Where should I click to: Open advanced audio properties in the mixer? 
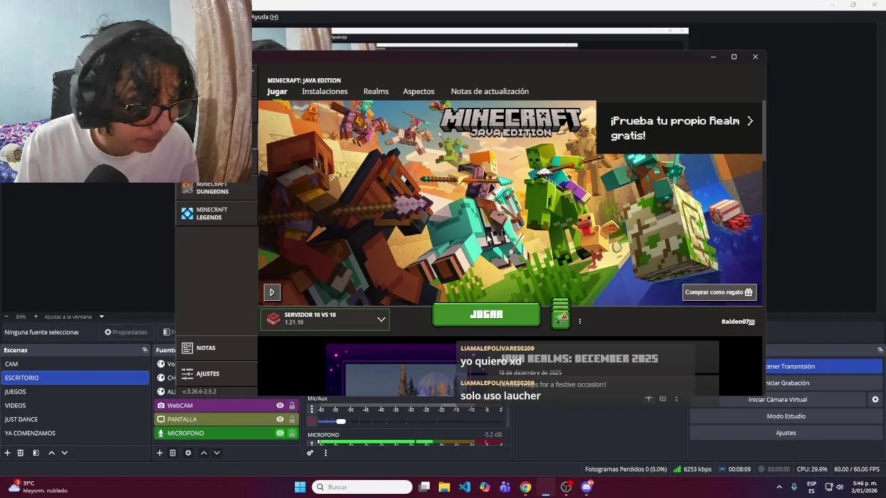310,453
